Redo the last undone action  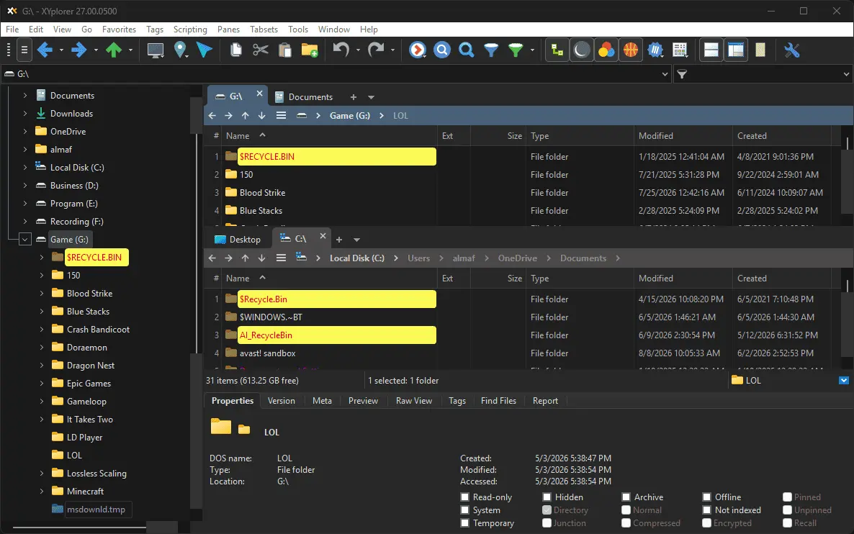coord(376,50)
